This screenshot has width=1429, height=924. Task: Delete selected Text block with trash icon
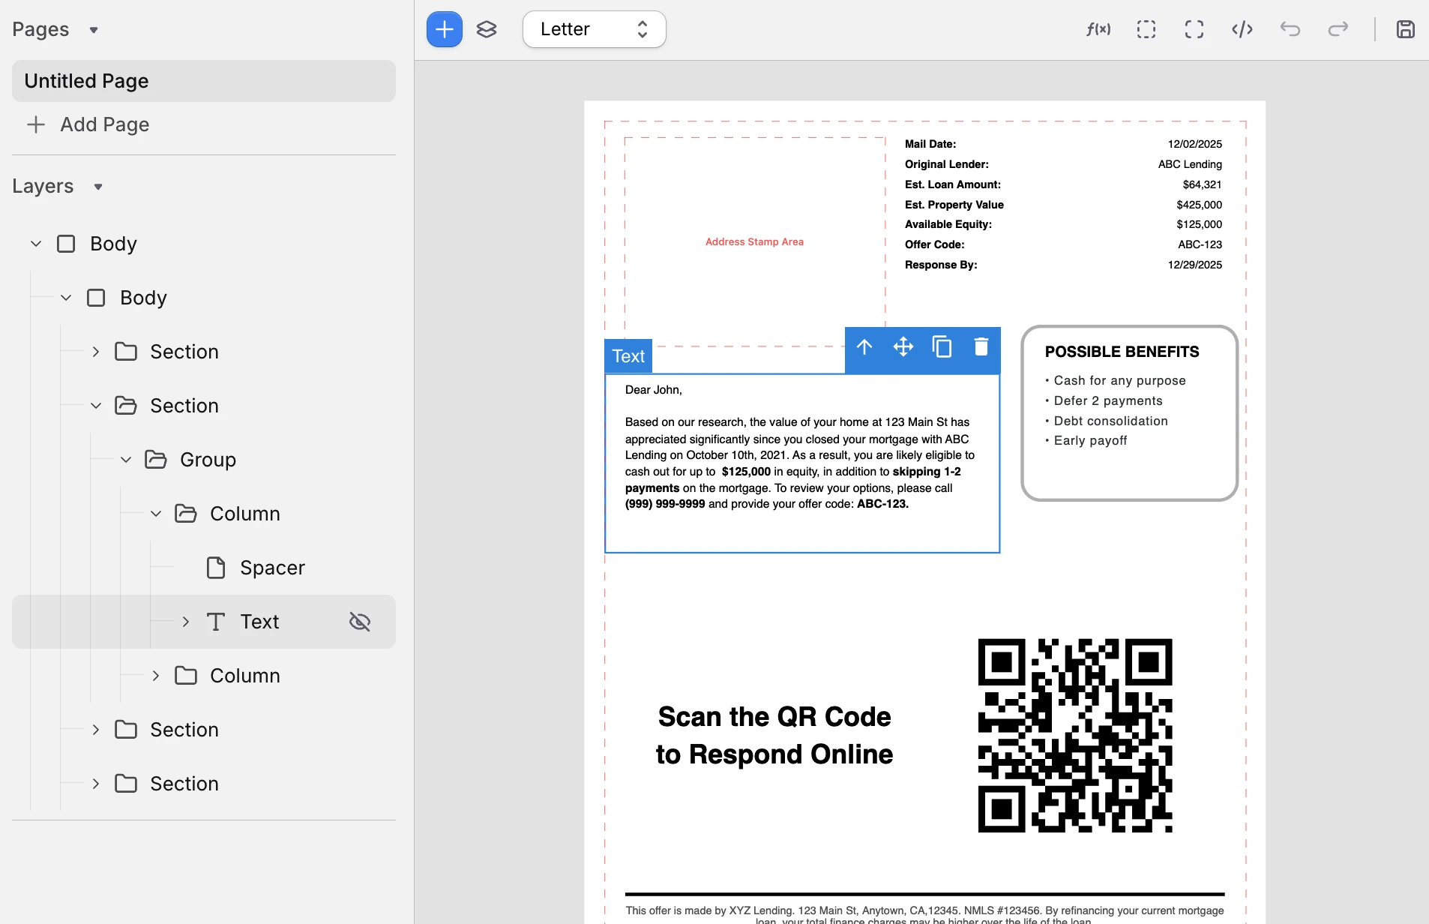[981, 346]
